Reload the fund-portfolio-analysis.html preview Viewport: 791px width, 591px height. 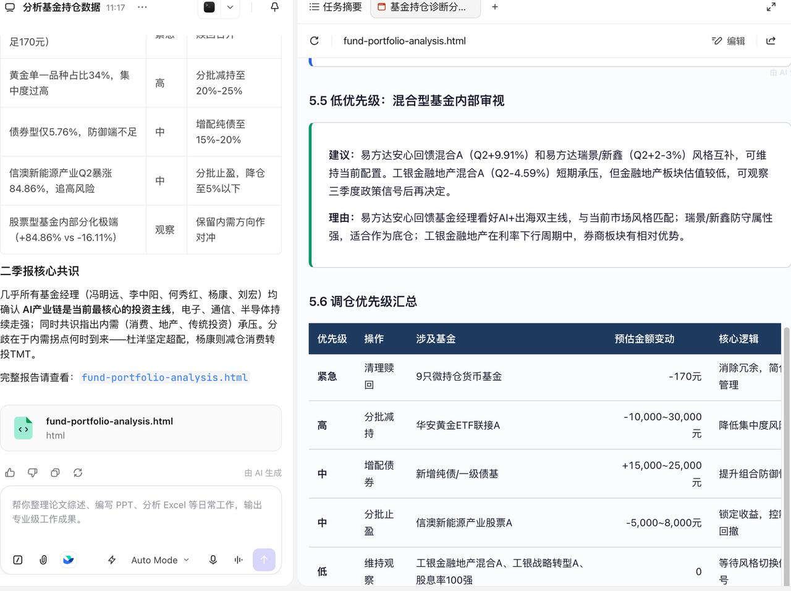pos(315,41)
